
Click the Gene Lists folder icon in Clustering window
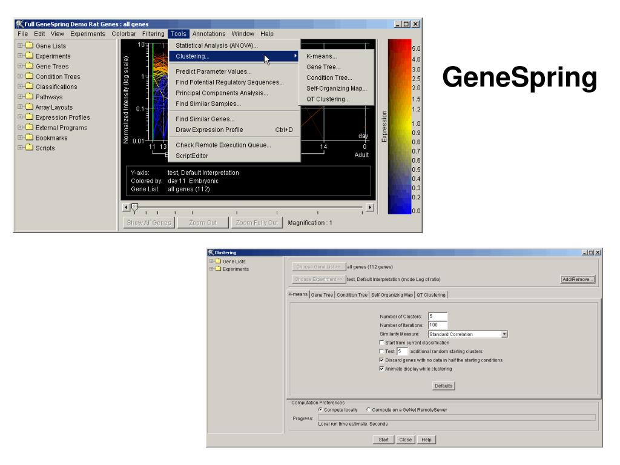tap(218, 261)
